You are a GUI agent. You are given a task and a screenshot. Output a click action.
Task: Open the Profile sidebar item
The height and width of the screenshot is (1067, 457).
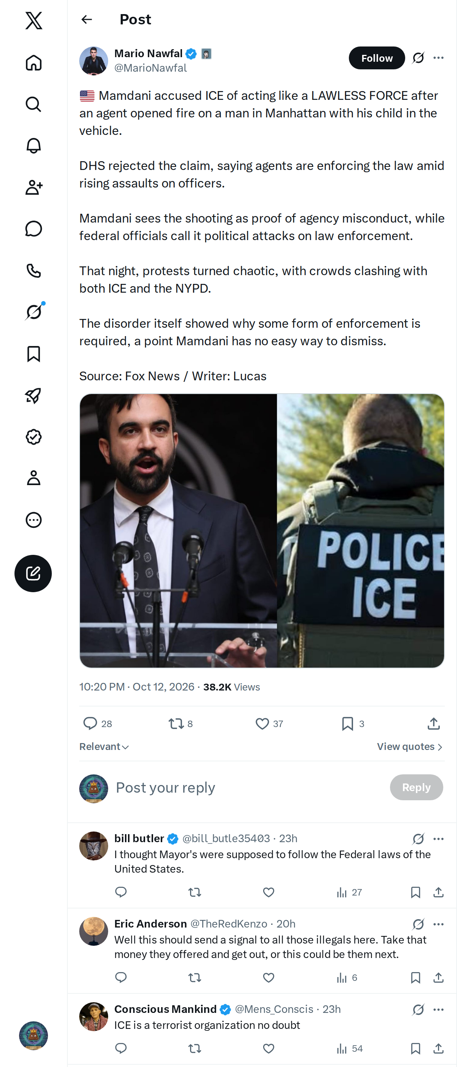pyautogui.click(x=34, y=478)
